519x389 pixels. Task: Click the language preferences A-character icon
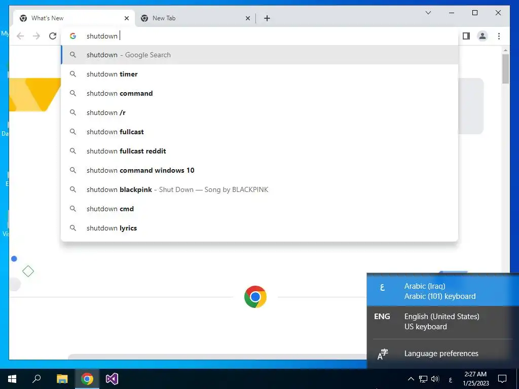point(382,354)
